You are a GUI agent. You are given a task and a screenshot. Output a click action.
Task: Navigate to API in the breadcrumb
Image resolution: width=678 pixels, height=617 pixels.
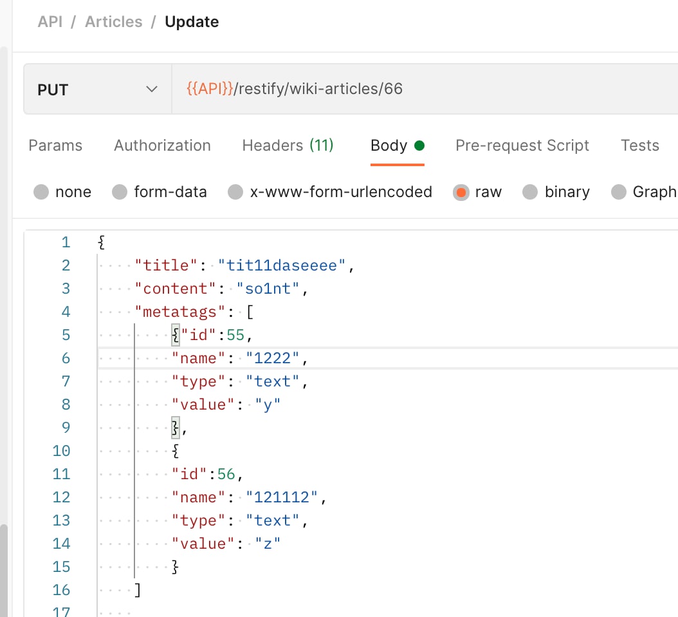point(50,22)
